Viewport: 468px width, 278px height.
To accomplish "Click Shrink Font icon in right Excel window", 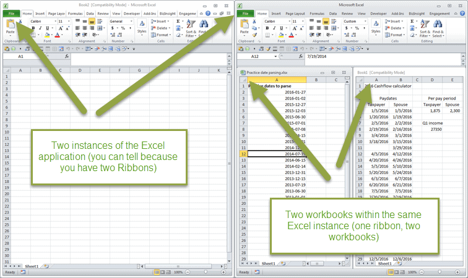I will [301, 28].
